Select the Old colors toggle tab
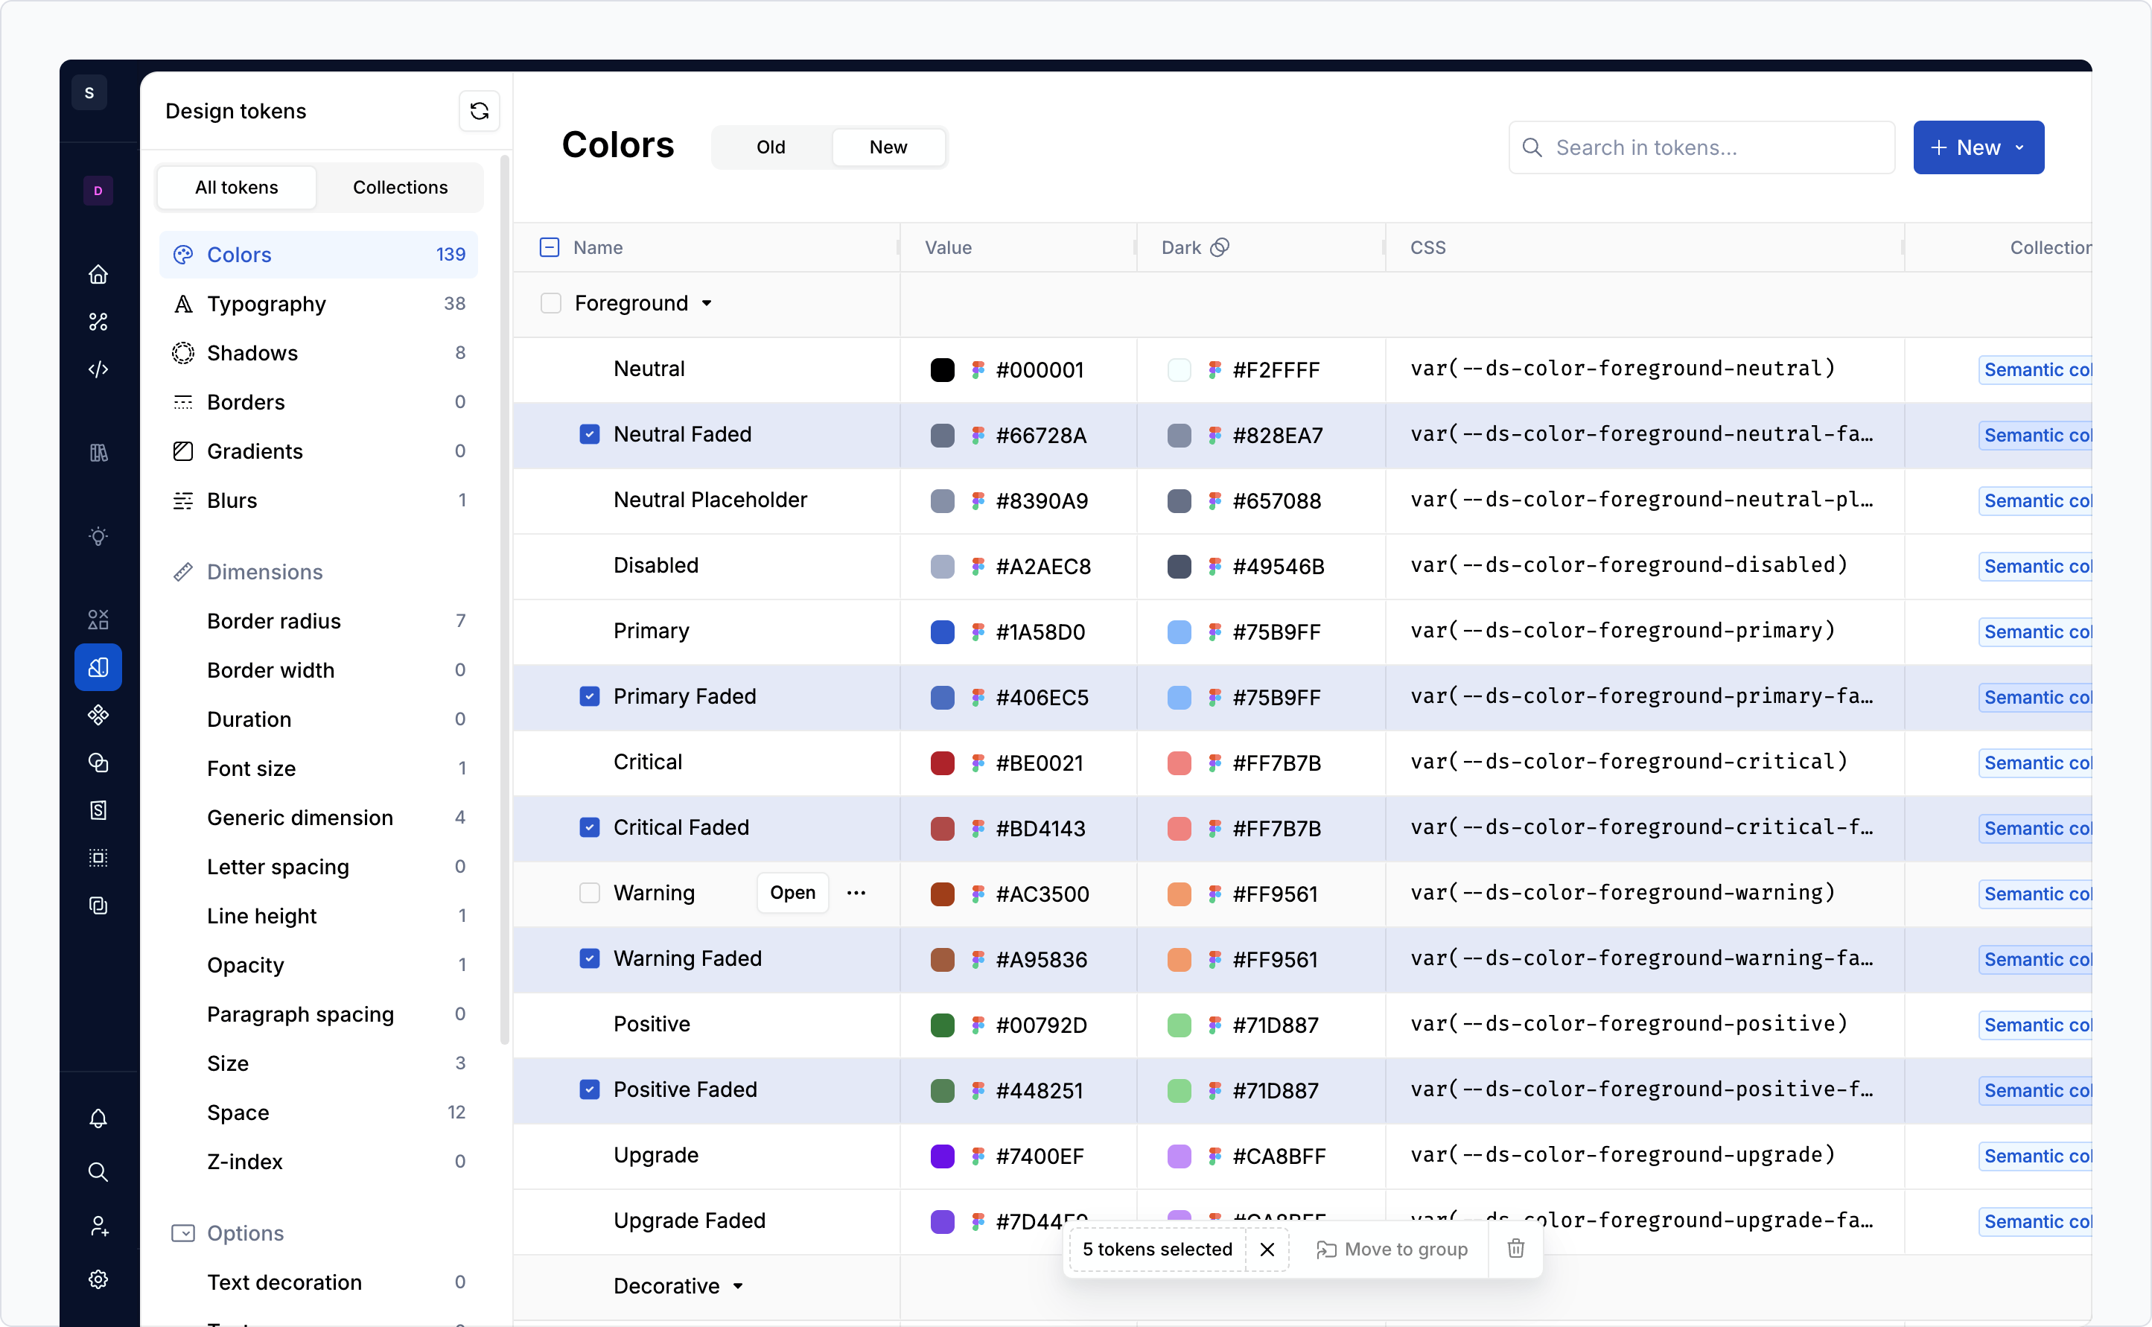The height and width of the screenshot is (1327, 2152). [771, 147]
